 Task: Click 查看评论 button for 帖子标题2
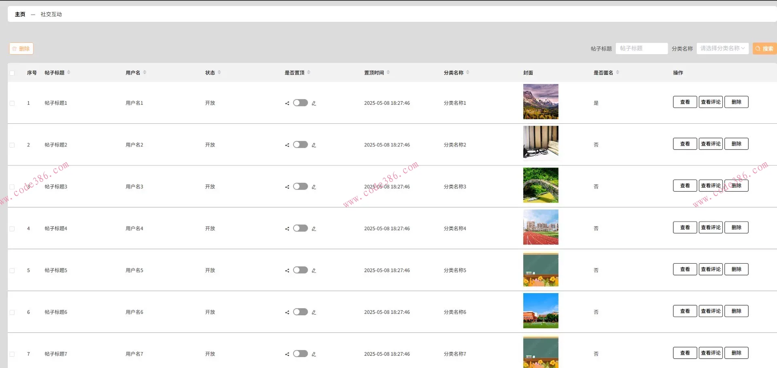tap(710, 144)
